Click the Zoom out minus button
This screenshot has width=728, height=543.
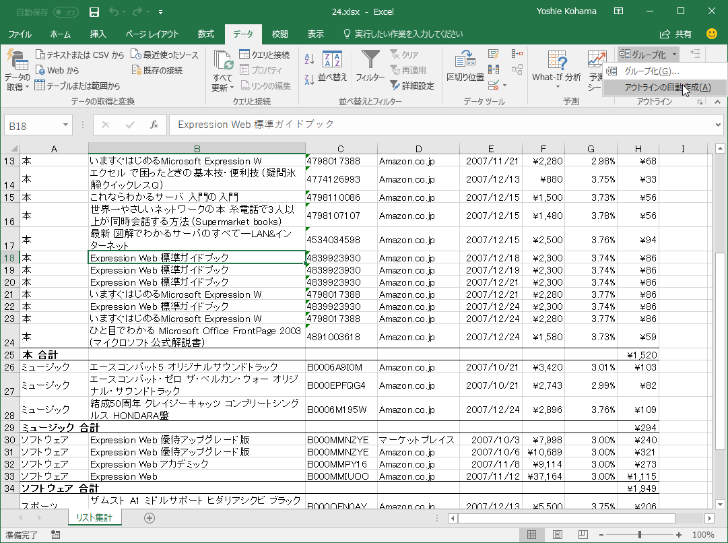pyautogui.click(x=601, y=535)
